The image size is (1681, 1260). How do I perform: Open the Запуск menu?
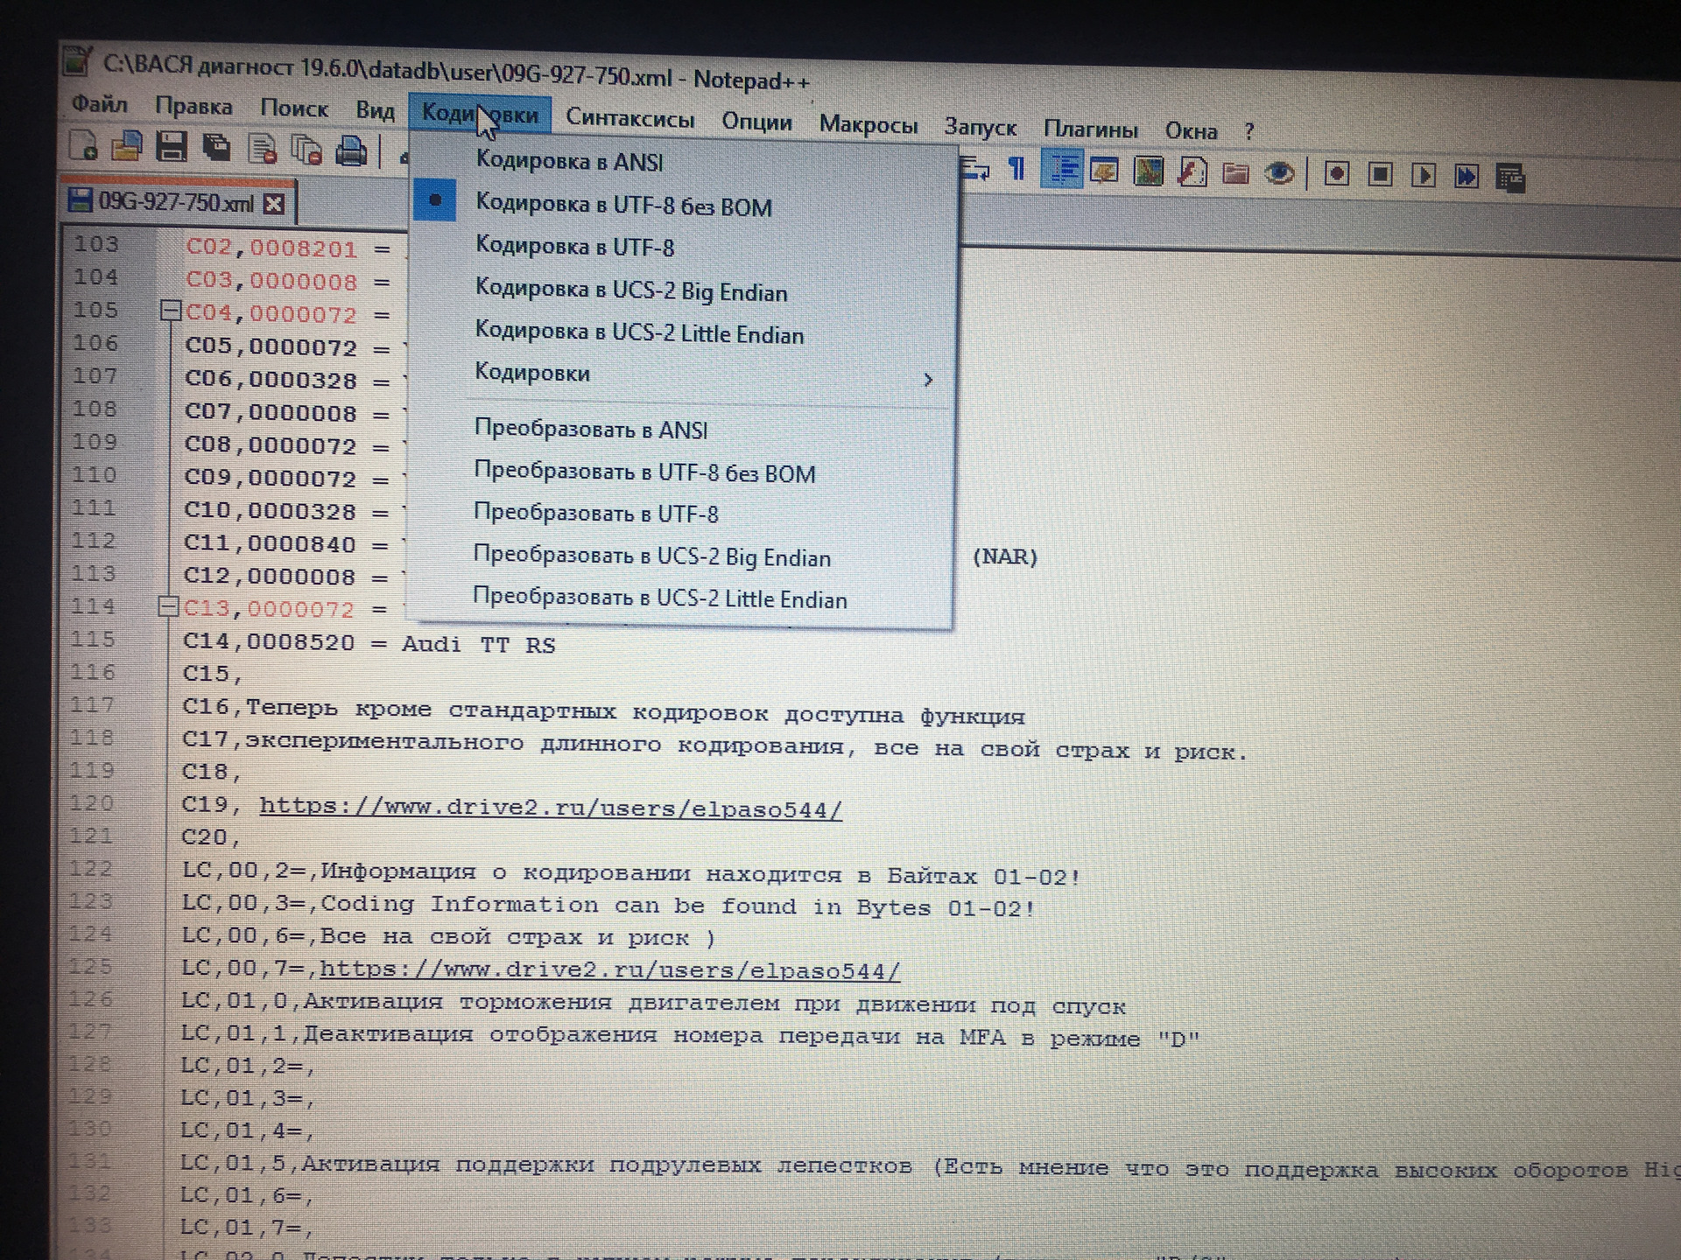981,128
